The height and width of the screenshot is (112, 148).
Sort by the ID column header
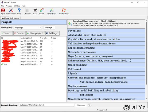pos(10,38)
